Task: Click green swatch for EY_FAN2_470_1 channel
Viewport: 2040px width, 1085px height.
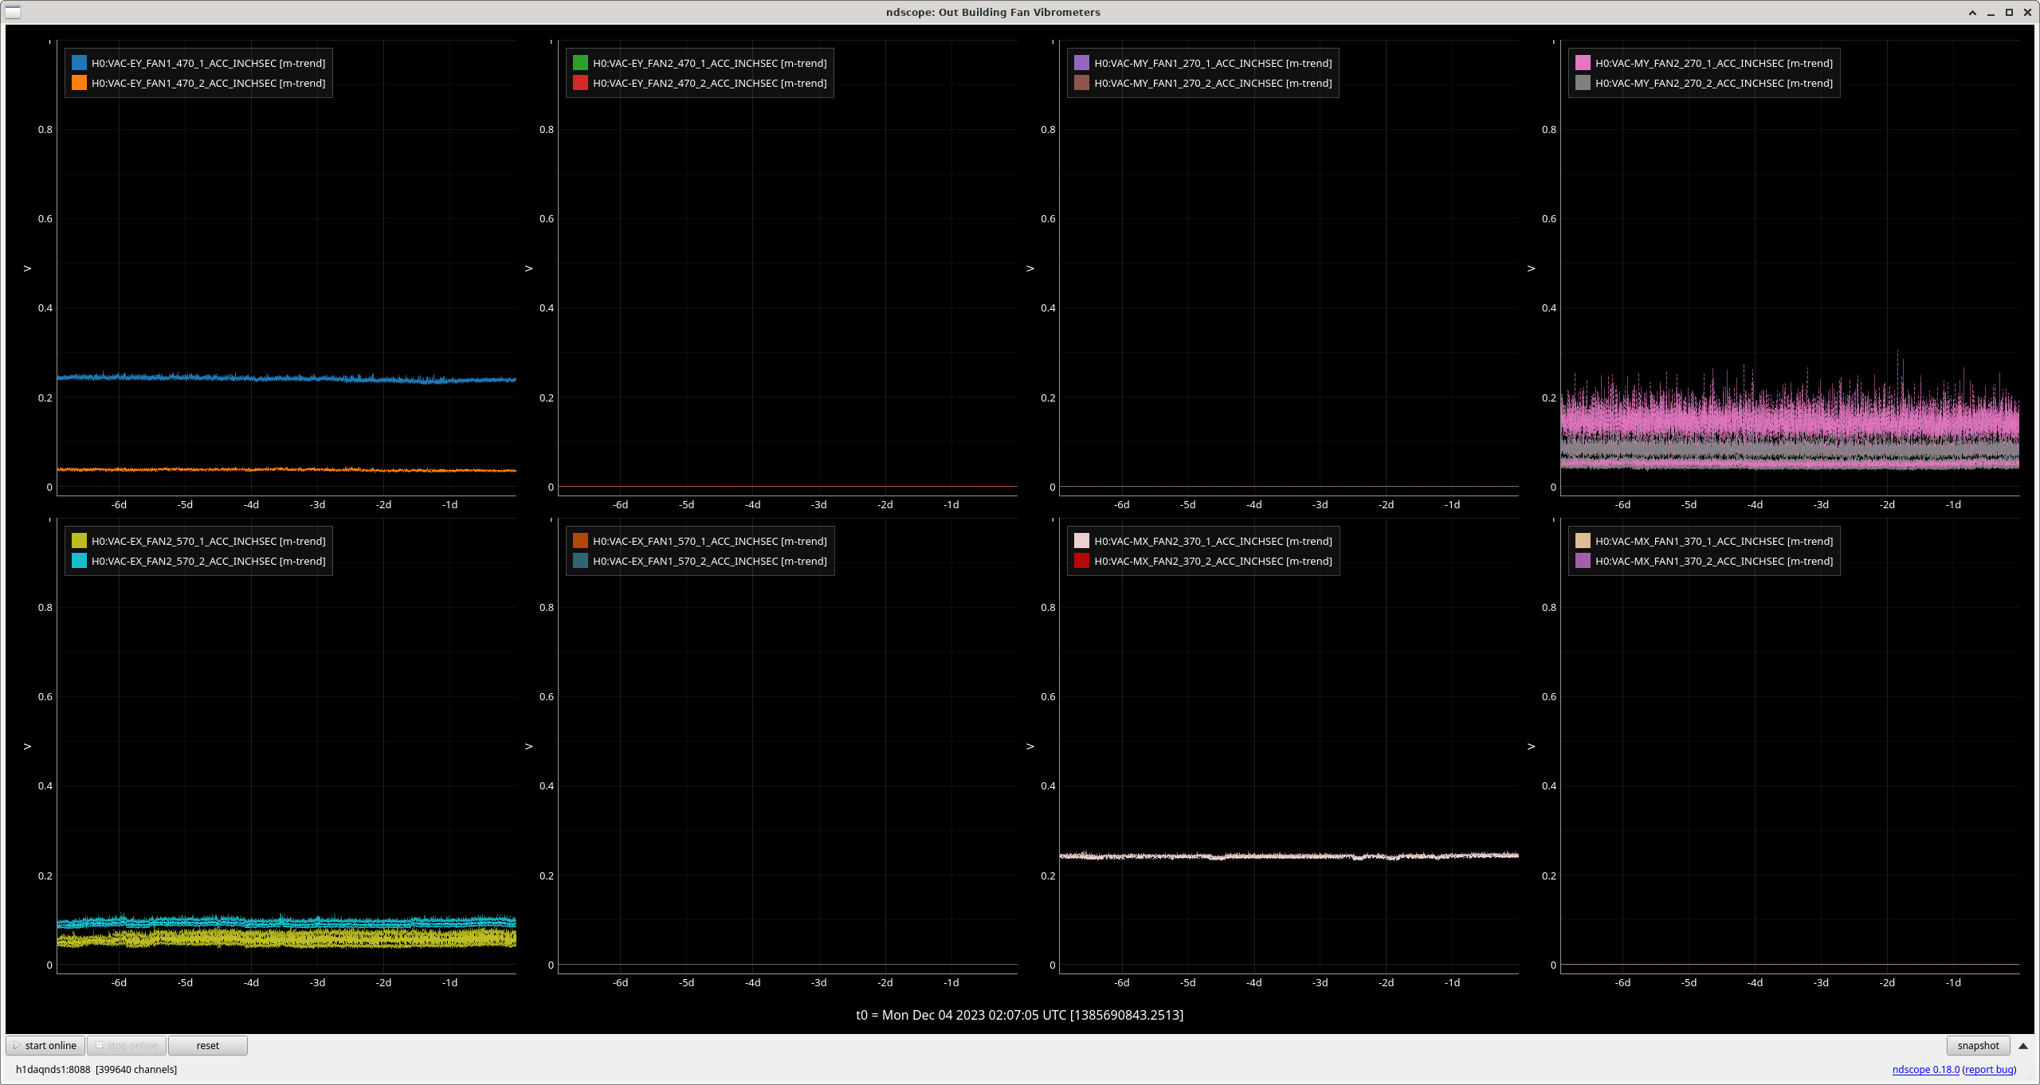Action: (x=580, y=63)
